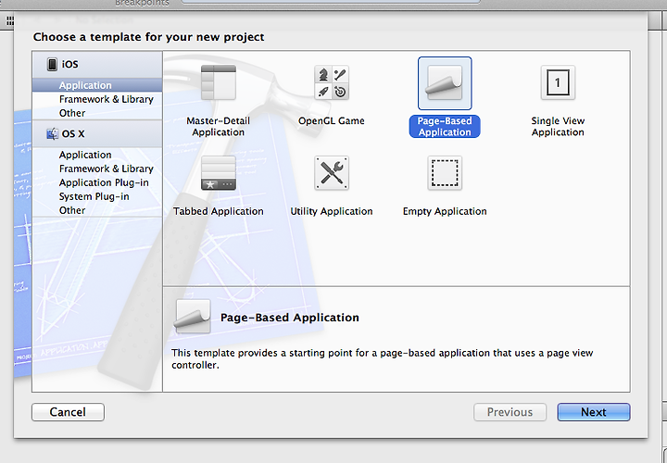Click the Next button
This screenshot has height=463, width=667.
[594, 412]
